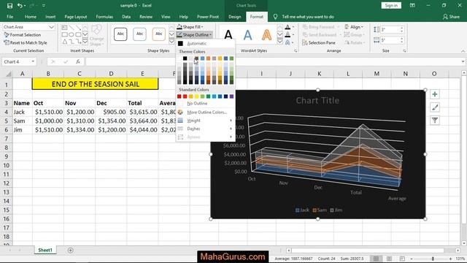Apply the second blue Abc shape style
Image resolution: width=467 pixels, height=263 pixels.
(x=139, y=34)
